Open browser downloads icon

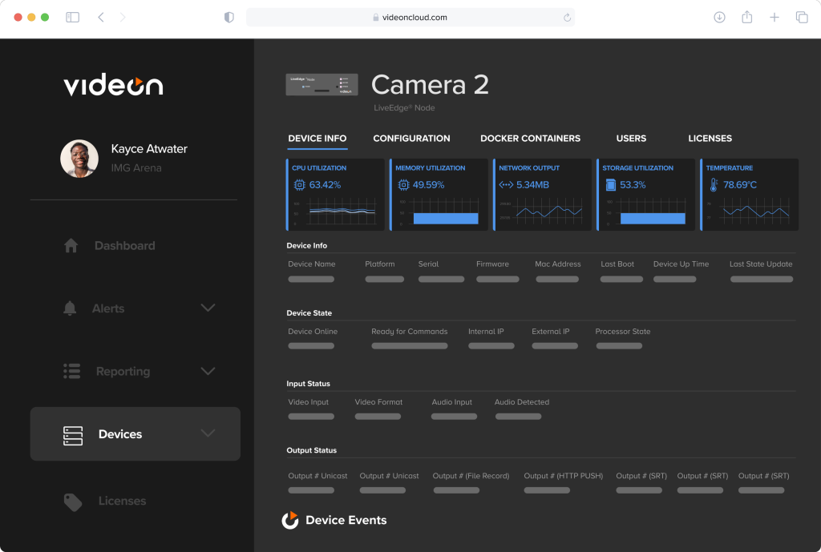pos(719,18)
